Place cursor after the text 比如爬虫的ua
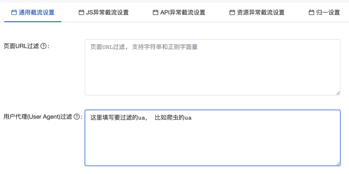Screen dimensions: 349x174 (x=192, y=118)
